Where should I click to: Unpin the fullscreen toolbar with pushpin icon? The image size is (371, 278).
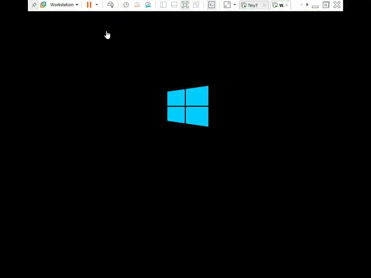pyautogui.click(x=34, y=5)
